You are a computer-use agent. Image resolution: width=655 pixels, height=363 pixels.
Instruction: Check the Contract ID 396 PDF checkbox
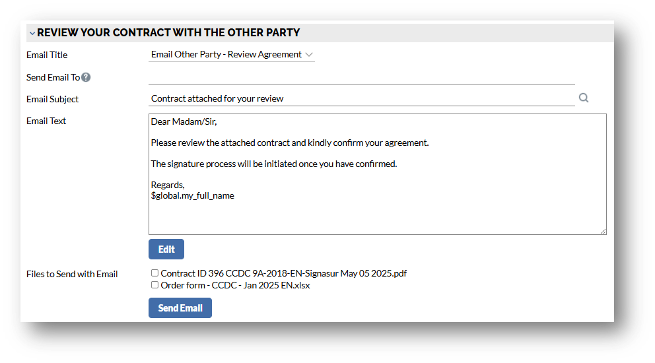(155, 273)
